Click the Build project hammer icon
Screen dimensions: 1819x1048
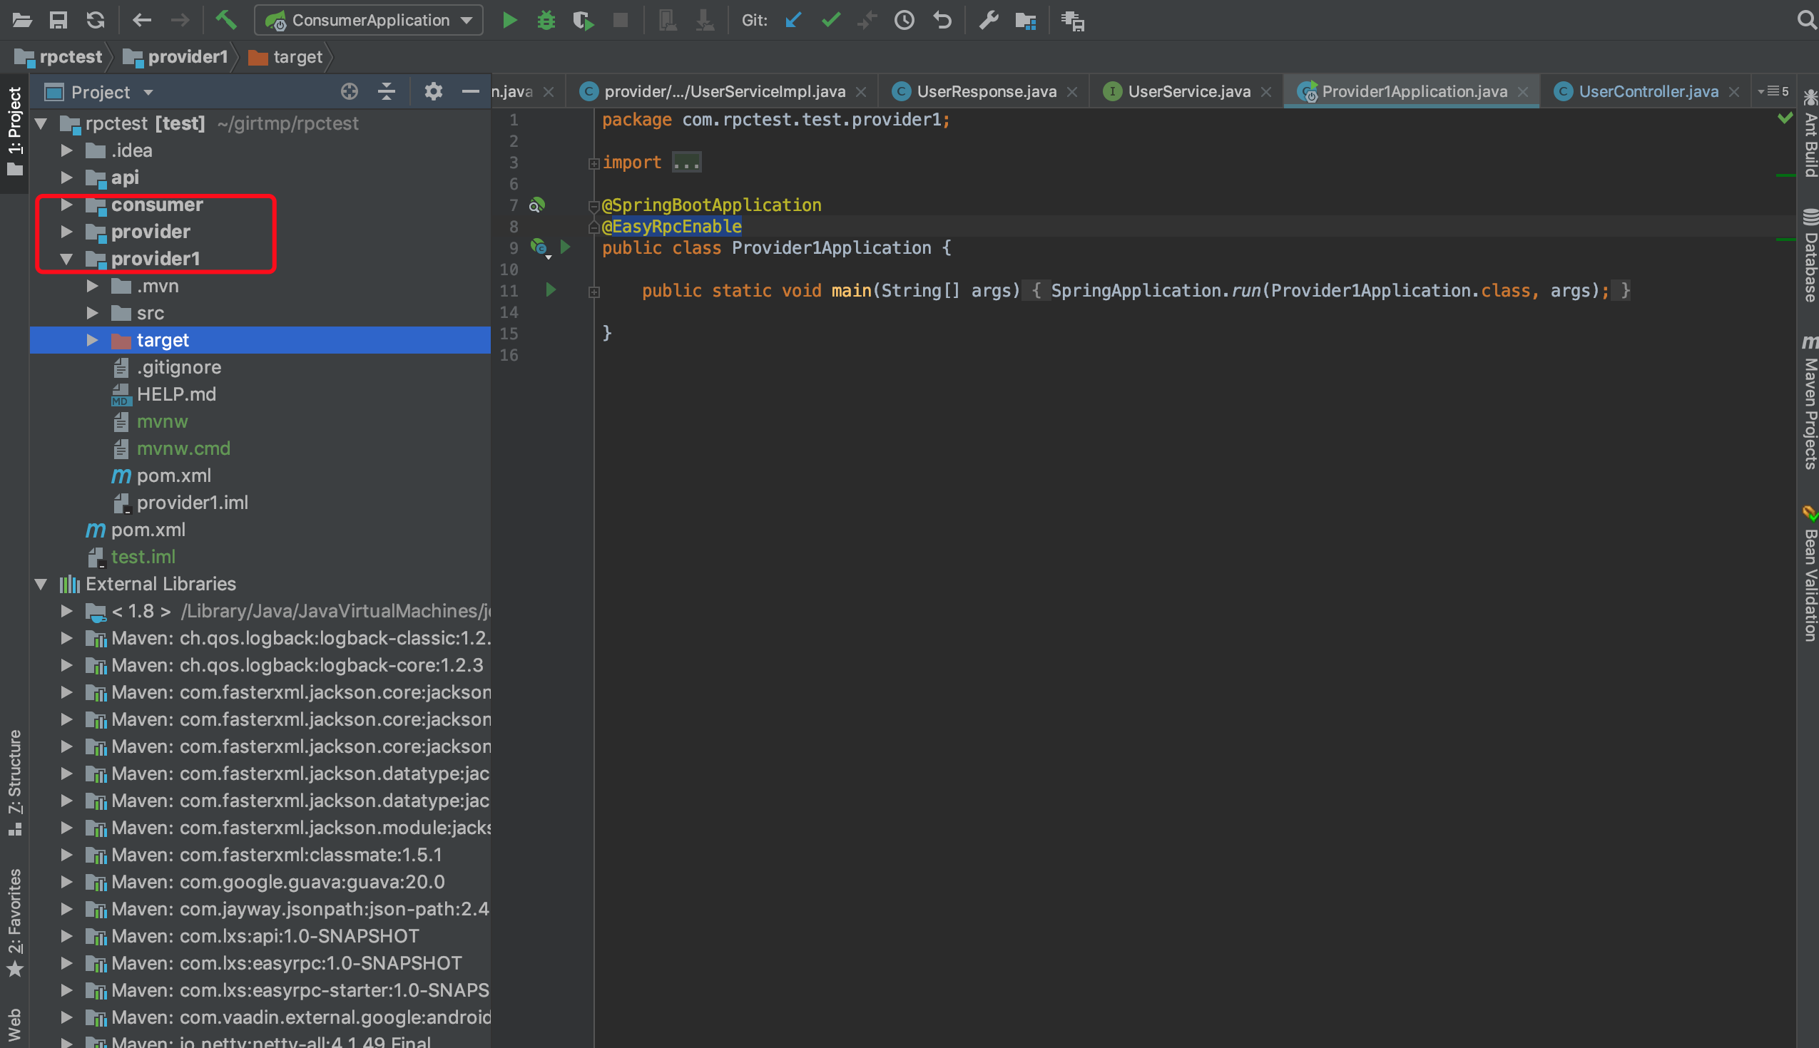pyautogui.click(x=226, y=20)
